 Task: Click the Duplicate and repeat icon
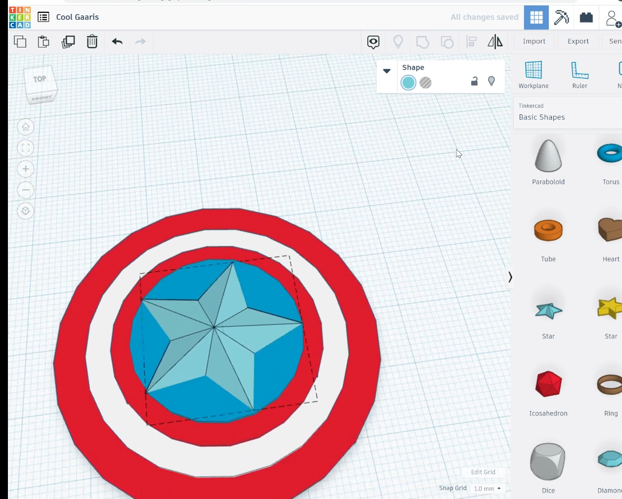pyautogui.click(x=68, y=42)
